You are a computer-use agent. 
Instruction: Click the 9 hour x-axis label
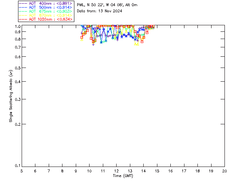[76, 171]
